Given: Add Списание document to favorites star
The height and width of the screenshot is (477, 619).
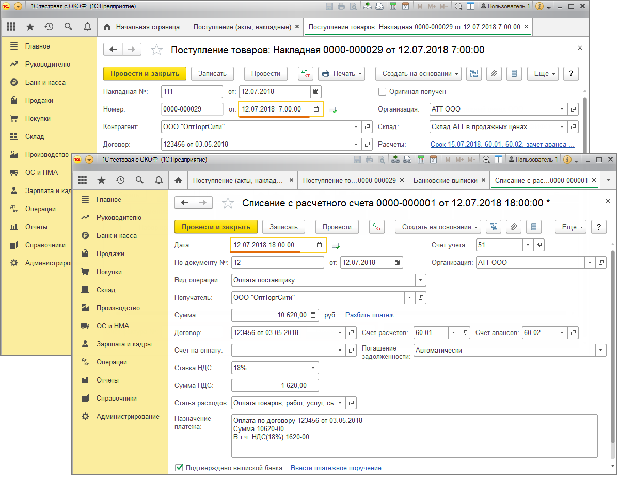Looking at the screenshot, I should click(228, 203).
